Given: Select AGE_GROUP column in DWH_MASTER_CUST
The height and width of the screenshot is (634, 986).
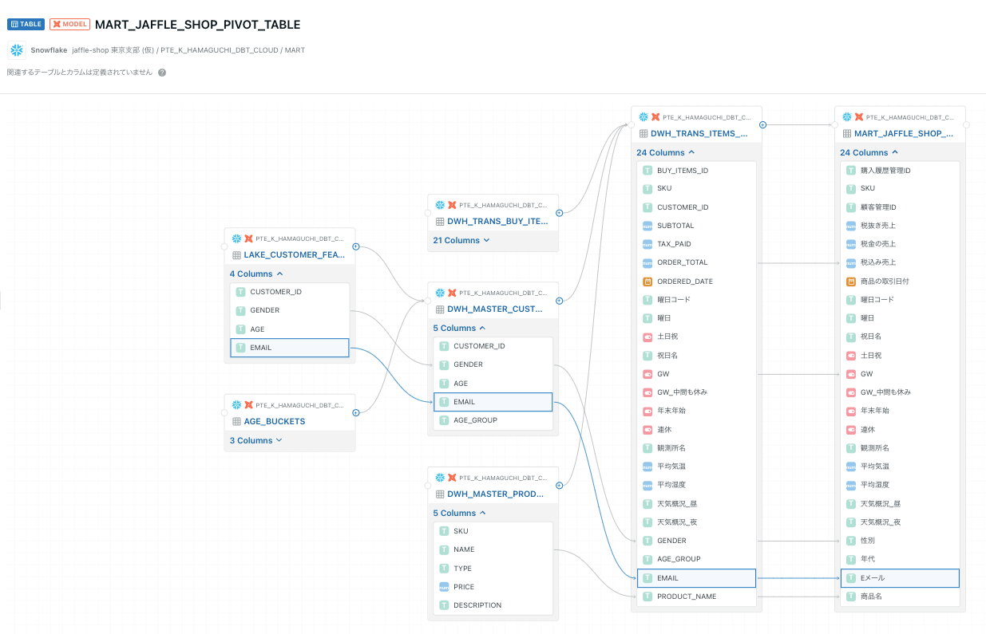Looking at the screenshot, I should (493, 420).
